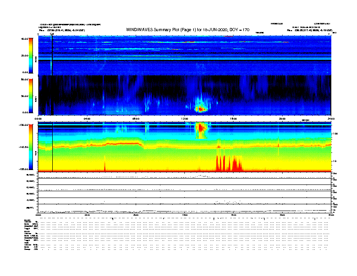
Task: Click the 04:00 tick label below RAD1 panel
Action: tap(87, 119)
